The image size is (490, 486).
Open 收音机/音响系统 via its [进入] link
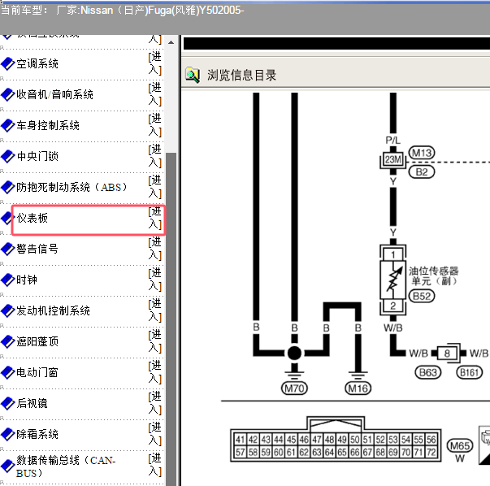[155, 94]
